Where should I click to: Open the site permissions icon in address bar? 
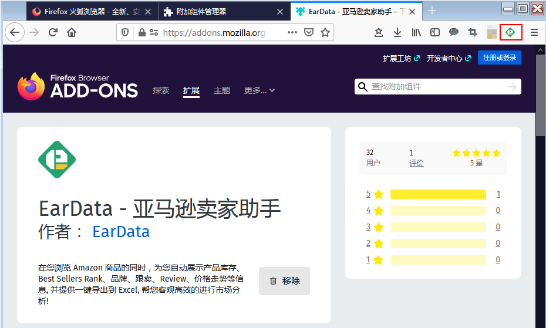154,32
